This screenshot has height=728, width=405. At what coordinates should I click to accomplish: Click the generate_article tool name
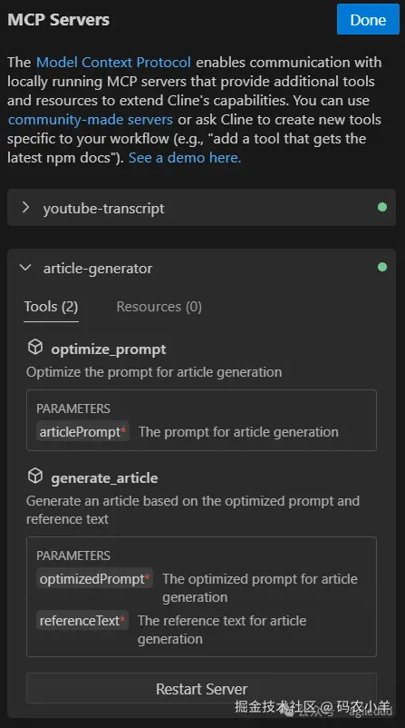tap(104, 478)
